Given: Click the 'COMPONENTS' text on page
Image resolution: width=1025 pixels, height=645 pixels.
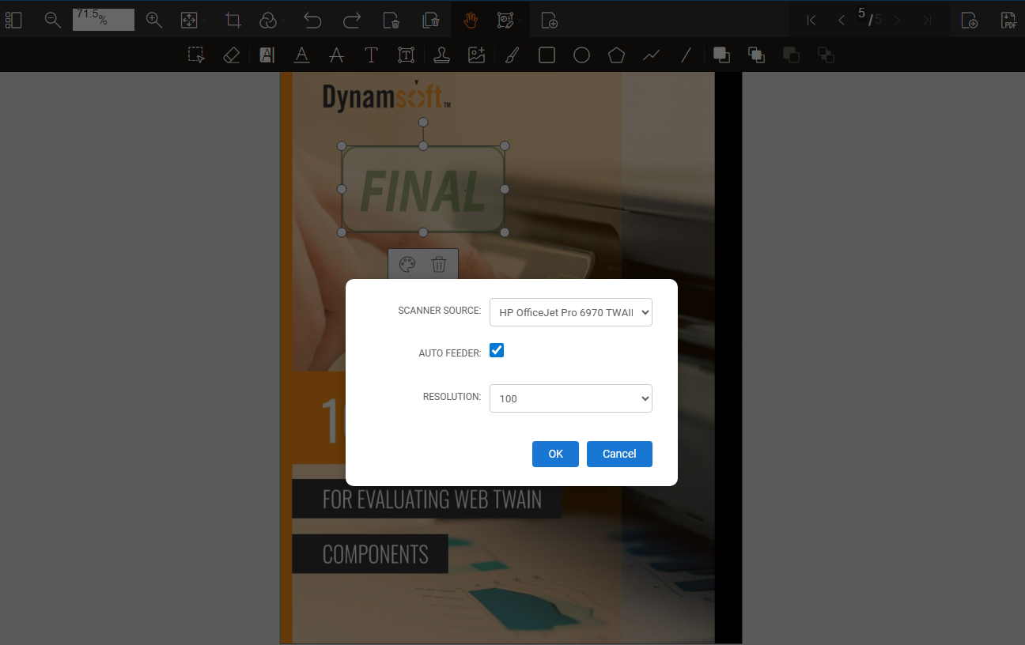Looking at the screenshot, I should pos(376,554).
